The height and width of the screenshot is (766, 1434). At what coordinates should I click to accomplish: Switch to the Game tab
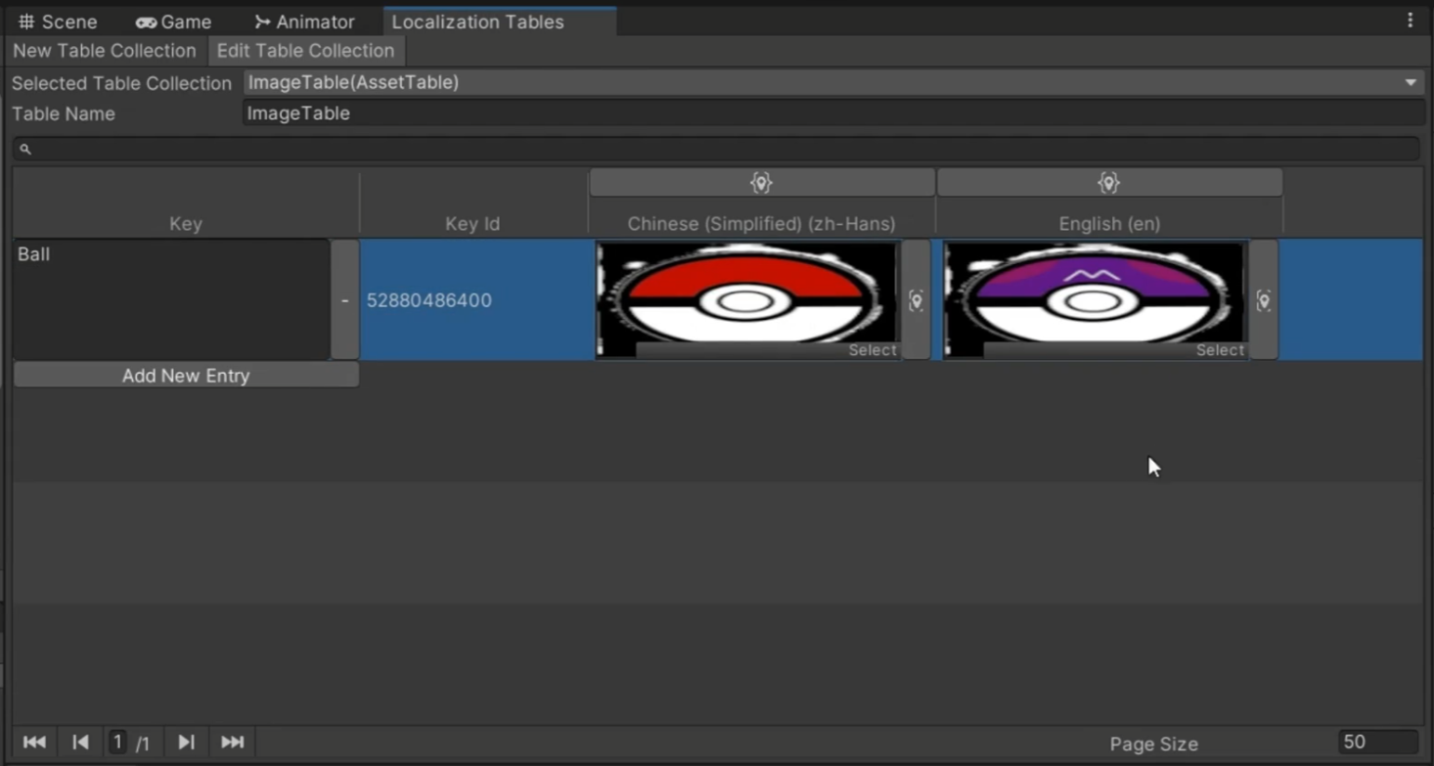click(173, 22)
